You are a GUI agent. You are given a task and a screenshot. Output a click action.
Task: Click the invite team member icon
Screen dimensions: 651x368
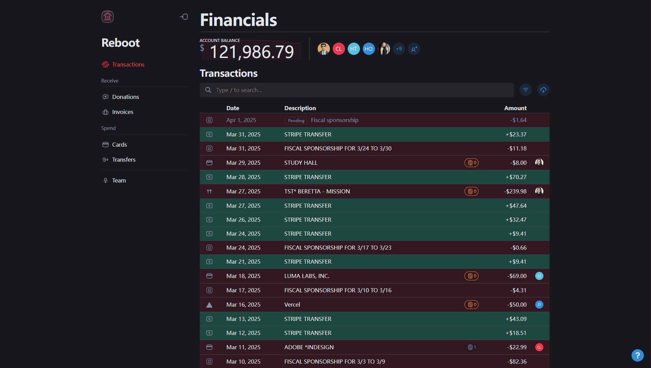point(414,49)
